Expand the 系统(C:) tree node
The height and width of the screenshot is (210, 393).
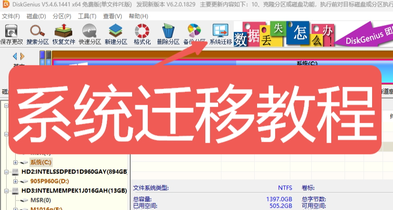point(15,163)
